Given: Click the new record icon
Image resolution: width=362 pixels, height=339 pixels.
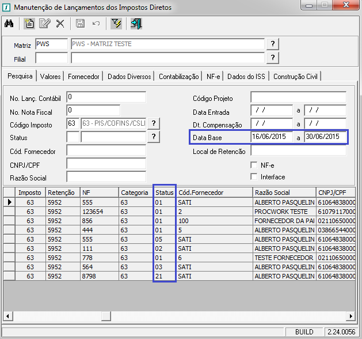Looking at the screenshot, I should (x=29, y=24).
